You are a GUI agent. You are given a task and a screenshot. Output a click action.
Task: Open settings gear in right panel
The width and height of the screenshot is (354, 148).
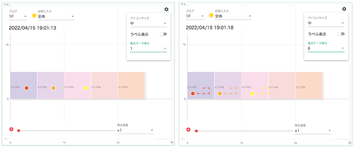click(344, 9)
